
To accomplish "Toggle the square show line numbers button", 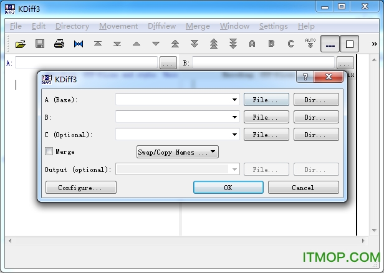I will [x=350, y=44].
